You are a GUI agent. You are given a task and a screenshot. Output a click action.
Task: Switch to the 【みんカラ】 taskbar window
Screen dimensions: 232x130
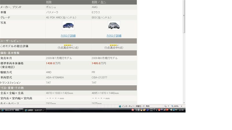tap(12, 110)
